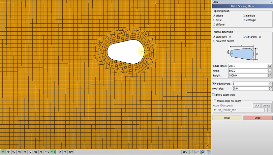Click the reset button
Screen dimensions: 273x155
tap(227, 118)
